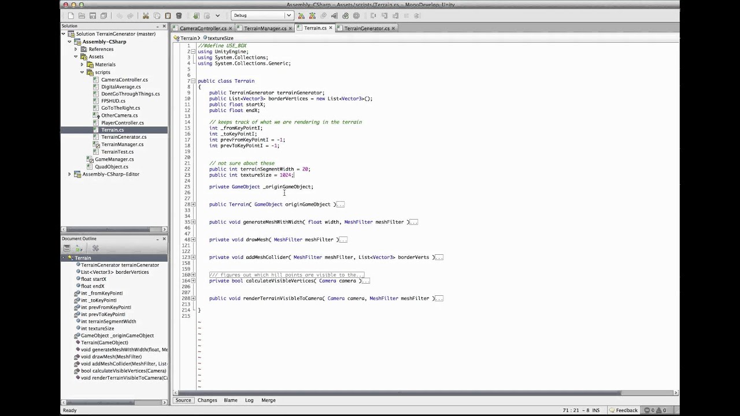Open FPSHUD.cs in solution tree
740x416 pixels.
113,101
